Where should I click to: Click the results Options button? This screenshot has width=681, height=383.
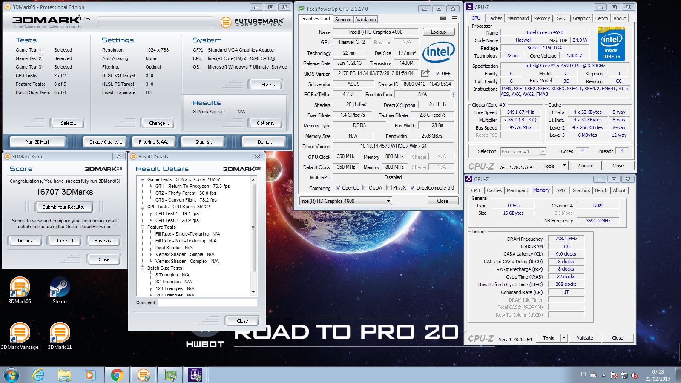(267, 123)
